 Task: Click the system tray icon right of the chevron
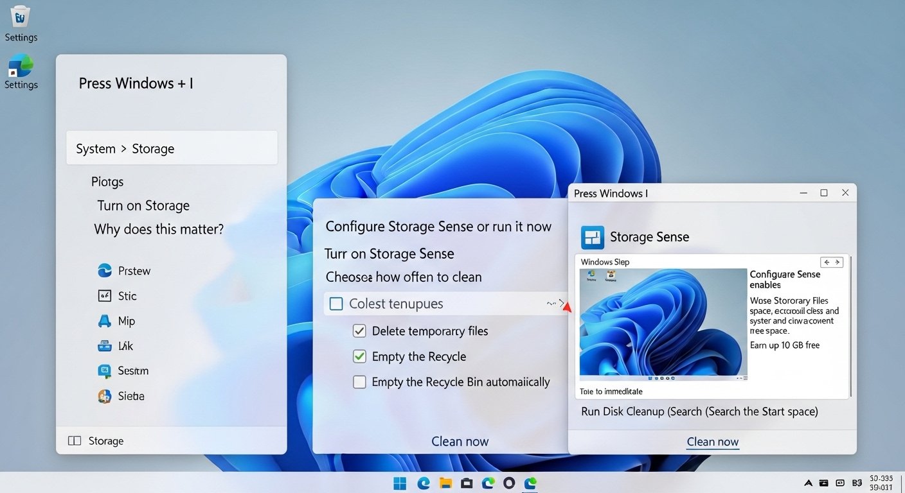[x=824, y=483]
